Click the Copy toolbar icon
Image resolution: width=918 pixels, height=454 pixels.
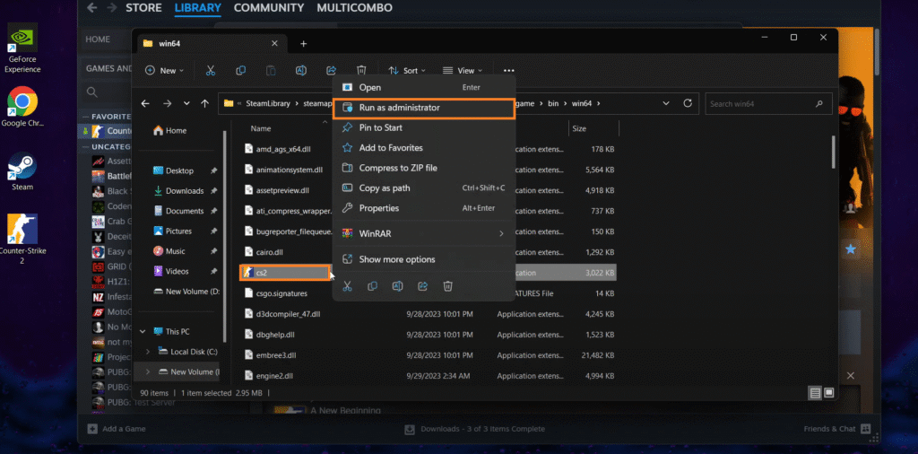240,70
